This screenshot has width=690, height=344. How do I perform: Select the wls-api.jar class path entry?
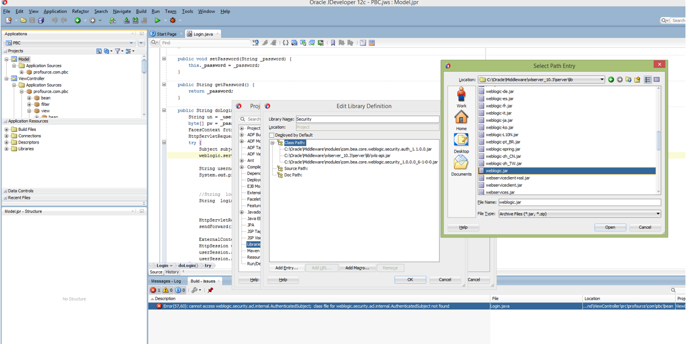(x=338, y=155)
